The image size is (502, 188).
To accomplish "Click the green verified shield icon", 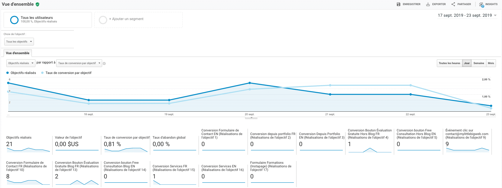I will point(38,4).
